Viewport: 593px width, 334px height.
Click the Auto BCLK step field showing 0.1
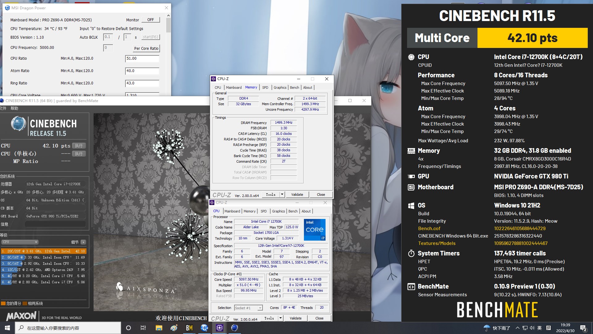(108, 37)
